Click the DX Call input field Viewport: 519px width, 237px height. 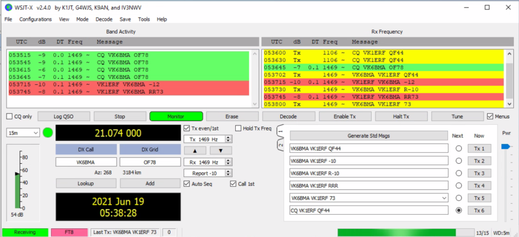(85, 163)
